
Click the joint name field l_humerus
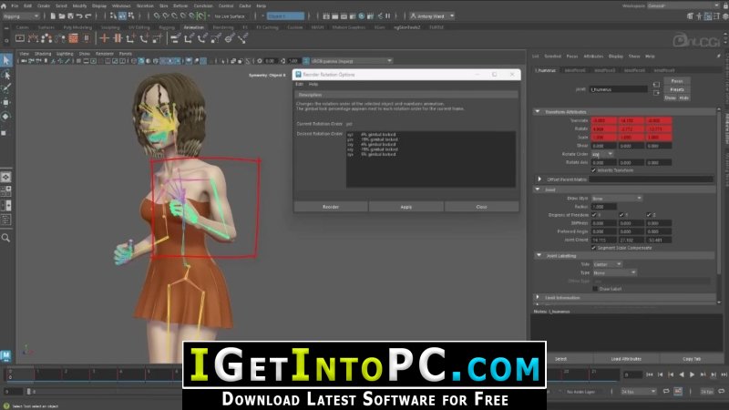pyautogui.click(x=618, y=89)
